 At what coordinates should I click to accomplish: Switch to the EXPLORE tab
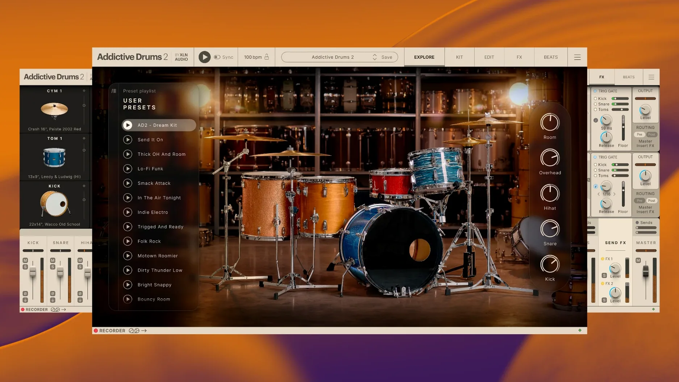424,57
